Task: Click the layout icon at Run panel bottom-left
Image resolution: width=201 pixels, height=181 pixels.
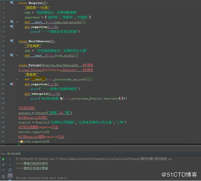Action: [x=4, y=177]
